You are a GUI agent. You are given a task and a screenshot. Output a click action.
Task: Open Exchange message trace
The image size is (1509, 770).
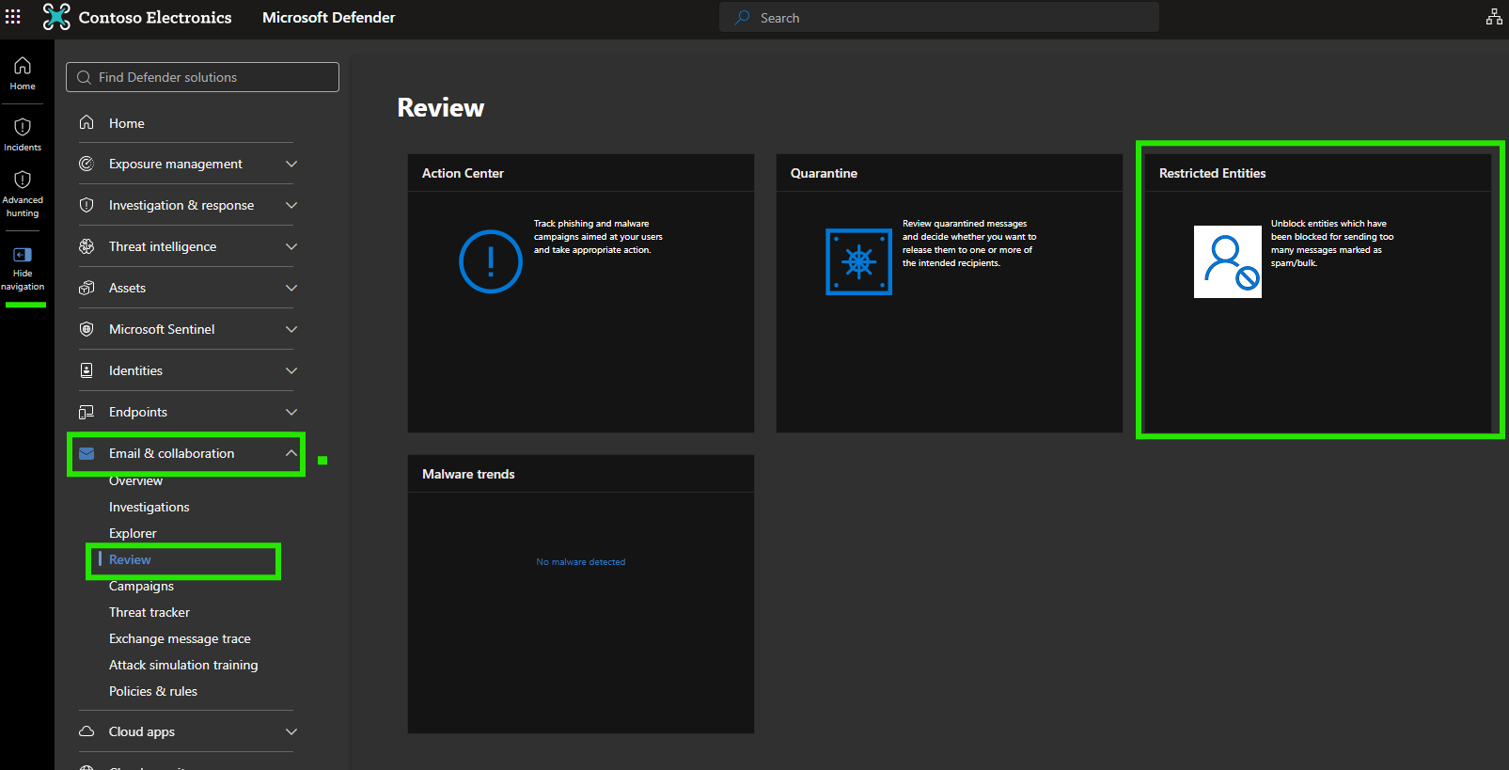180,638
